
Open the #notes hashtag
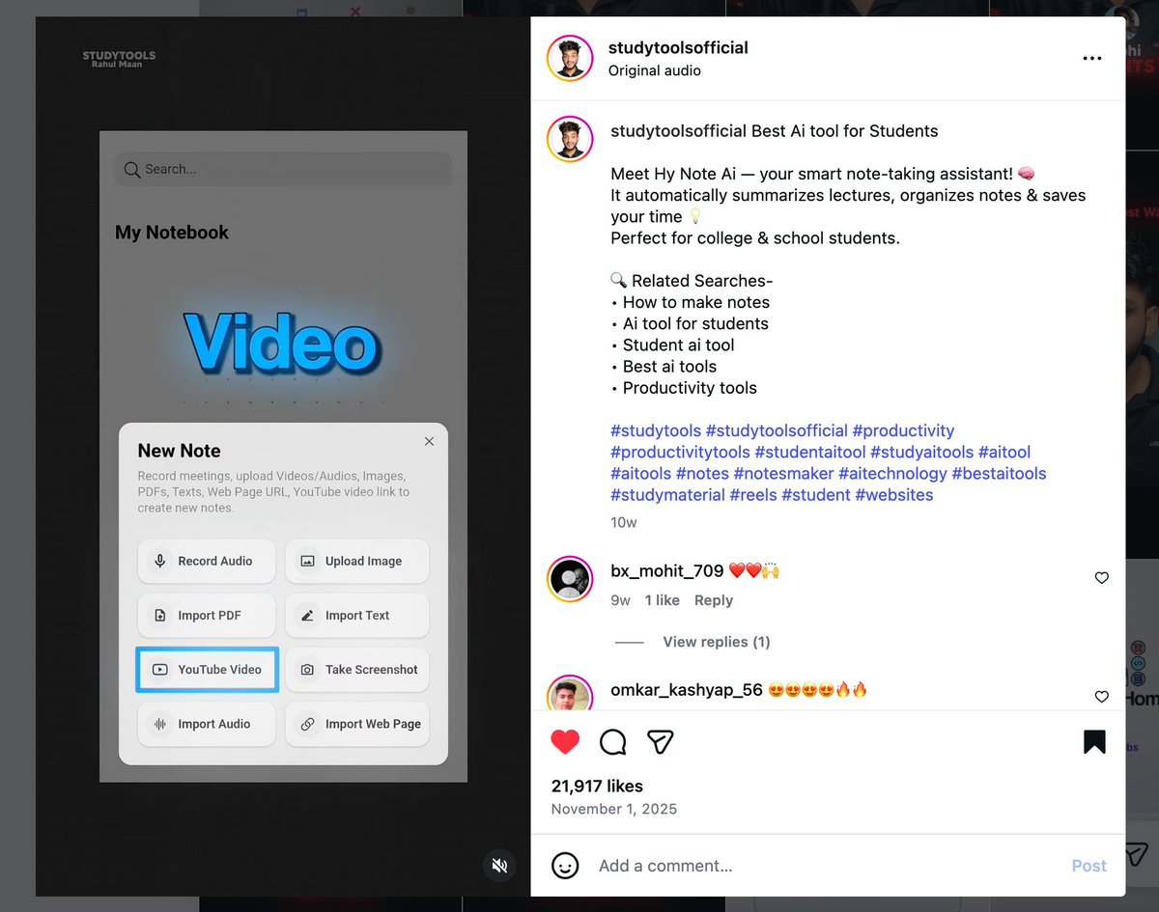(x=702, y=473)
